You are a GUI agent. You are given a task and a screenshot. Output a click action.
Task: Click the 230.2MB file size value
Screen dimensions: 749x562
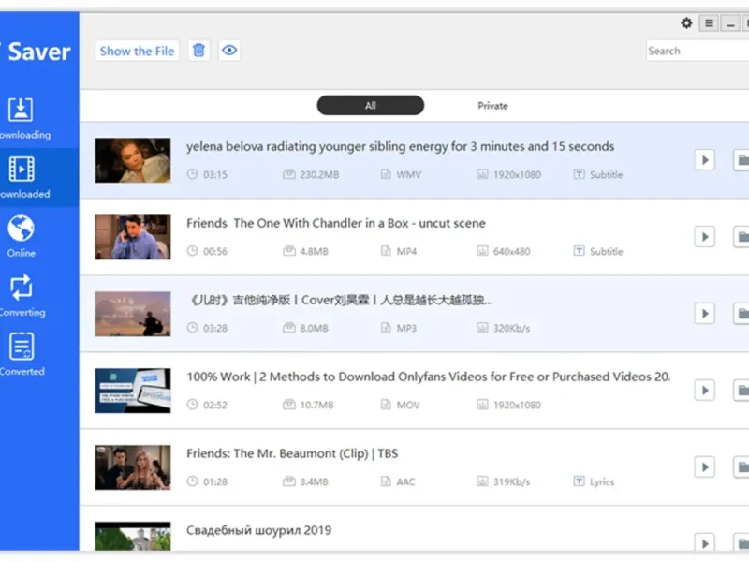319,174
